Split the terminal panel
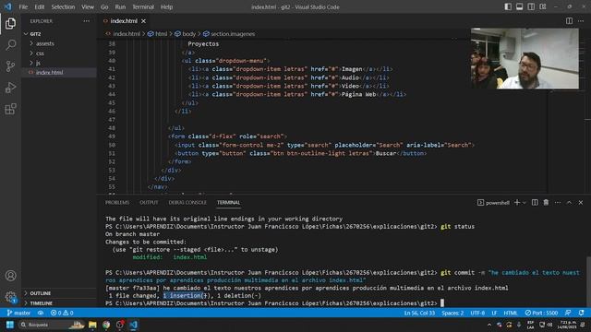Viewport: 591px width, 332px height. tap(535, 203)
